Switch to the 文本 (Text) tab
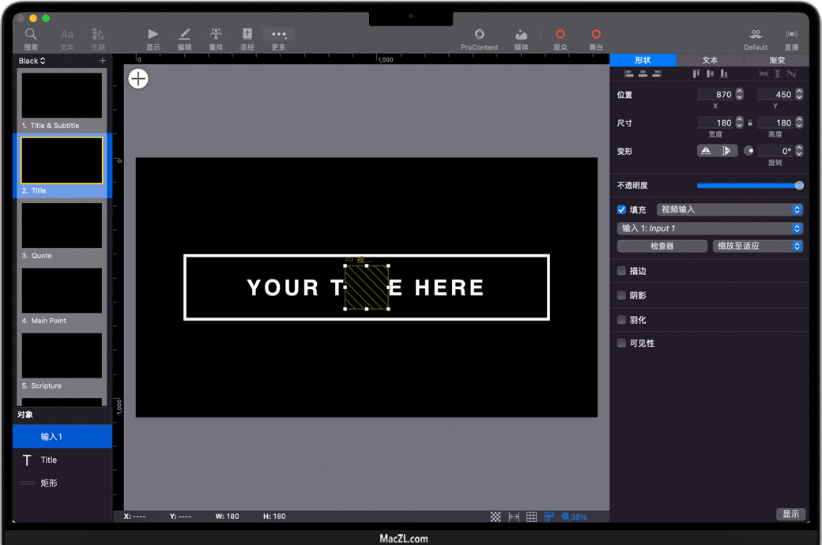The height and width of the screenshot is (545, 822). pos(710,60)
